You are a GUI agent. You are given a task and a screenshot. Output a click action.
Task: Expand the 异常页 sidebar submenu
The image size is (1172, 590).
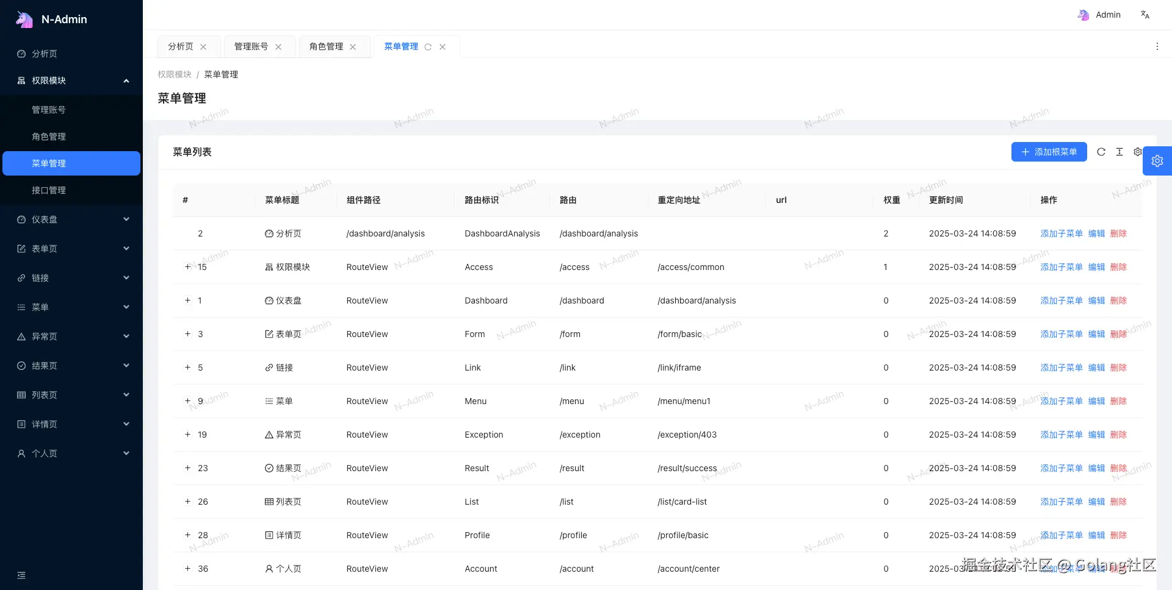pyautogui.click(x=126, y=336)
